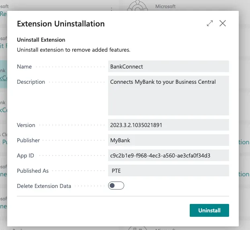Click the Published As field label
Screen dimensions: 250x230
[x=33, y=171]
